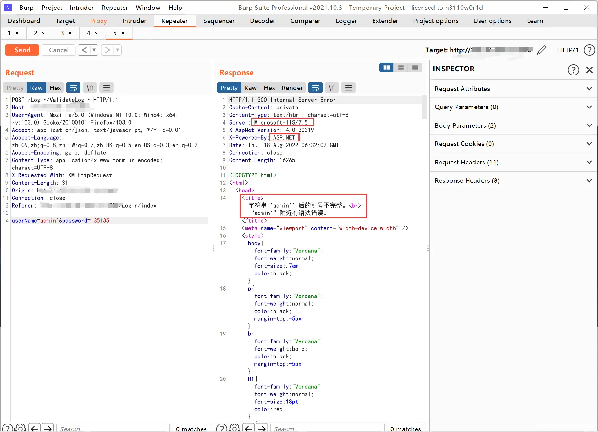
Task: Close Repeater tab 1
Action: (x=17, y=33)
